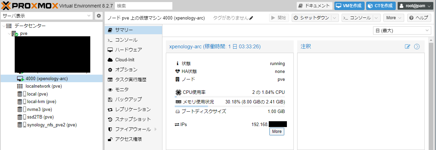The width and height of the screenshot is (436, 150).
Task: Open localnetwork (pve) in the tree
Action: click(x=43, y=86)
